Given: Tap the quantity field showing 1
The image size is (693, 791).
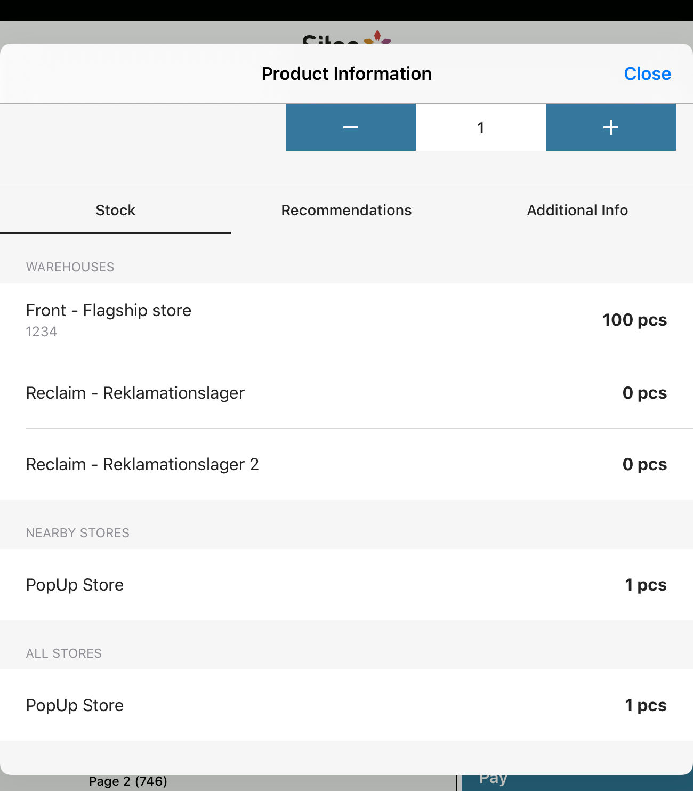Looking at the screenshot, I should [x=481, y=127].
